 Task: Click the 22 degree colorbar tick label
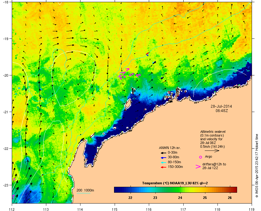pyautogui.click(x=130, y=198)
